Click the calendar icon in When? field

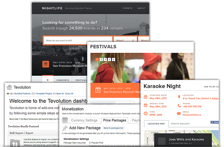[133, 41]
